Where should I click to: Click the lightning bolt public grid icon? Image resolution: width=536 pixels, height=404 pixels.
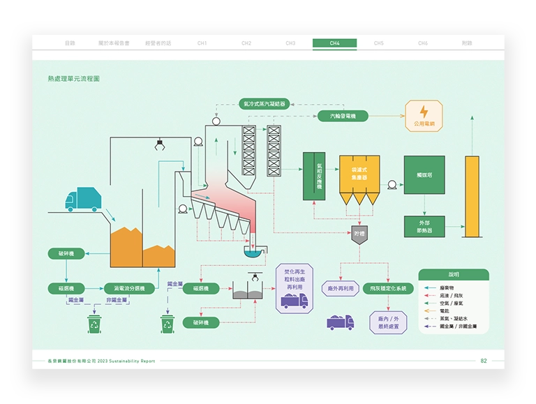pos(424,115)
